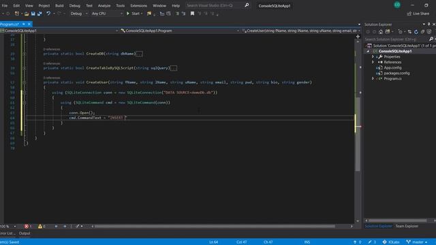Click the Live Share button
436x245 pixels.
pyautogui.click(x=418, y=14)
